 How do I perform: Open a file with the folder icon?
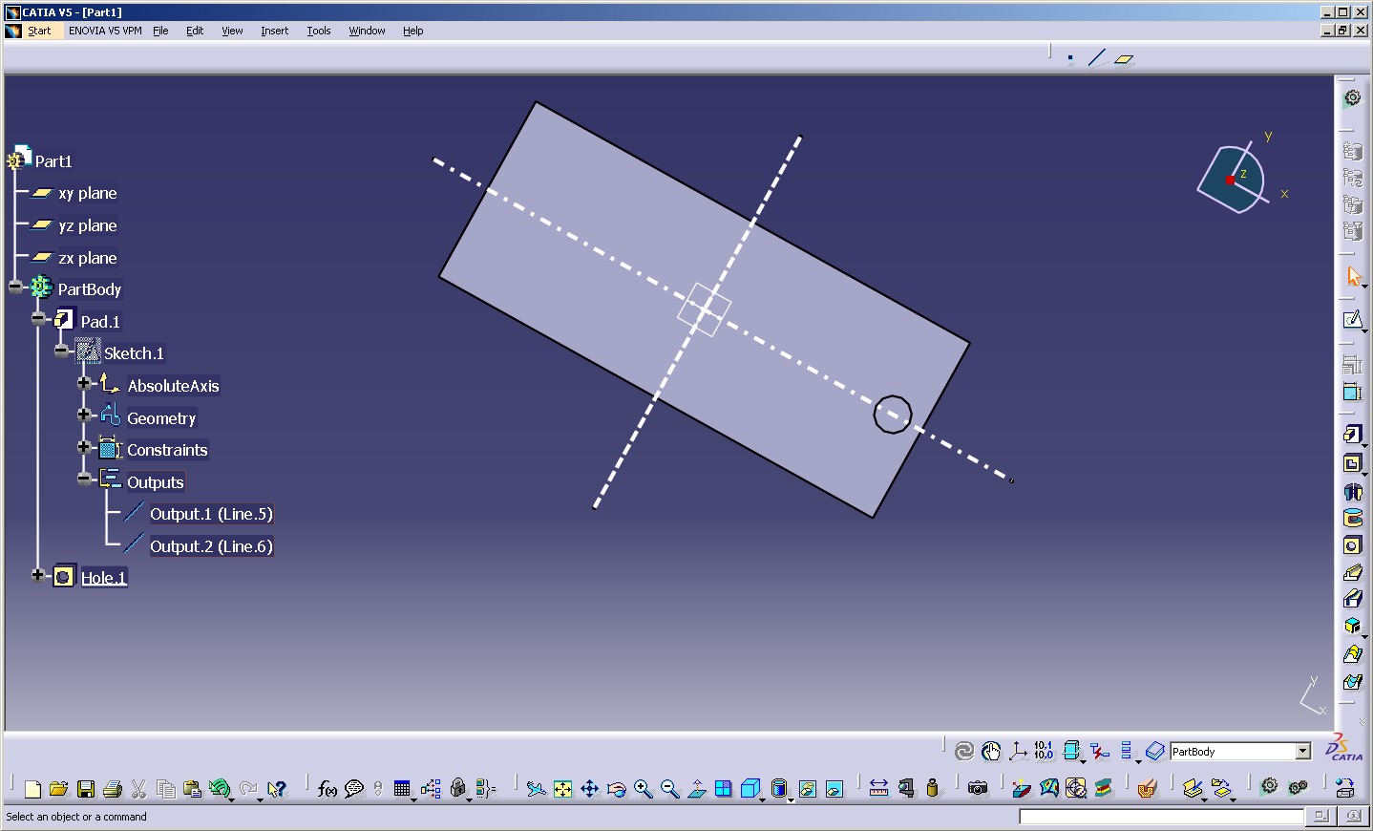58,789
